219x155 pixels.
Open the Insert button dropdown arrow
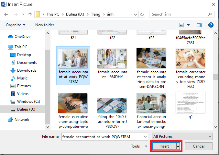pyautogui.click(x=178, y=147)
